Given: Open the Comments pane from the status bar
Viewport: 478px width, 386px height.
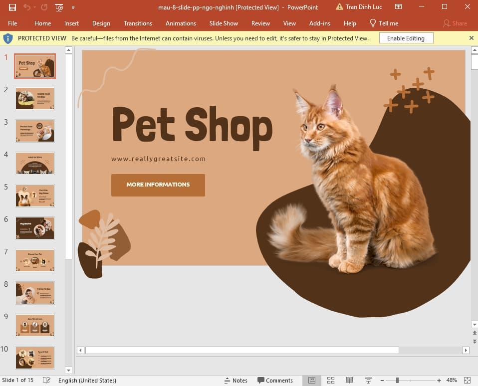Looking at the screenshot, I should tap(275, 380).
